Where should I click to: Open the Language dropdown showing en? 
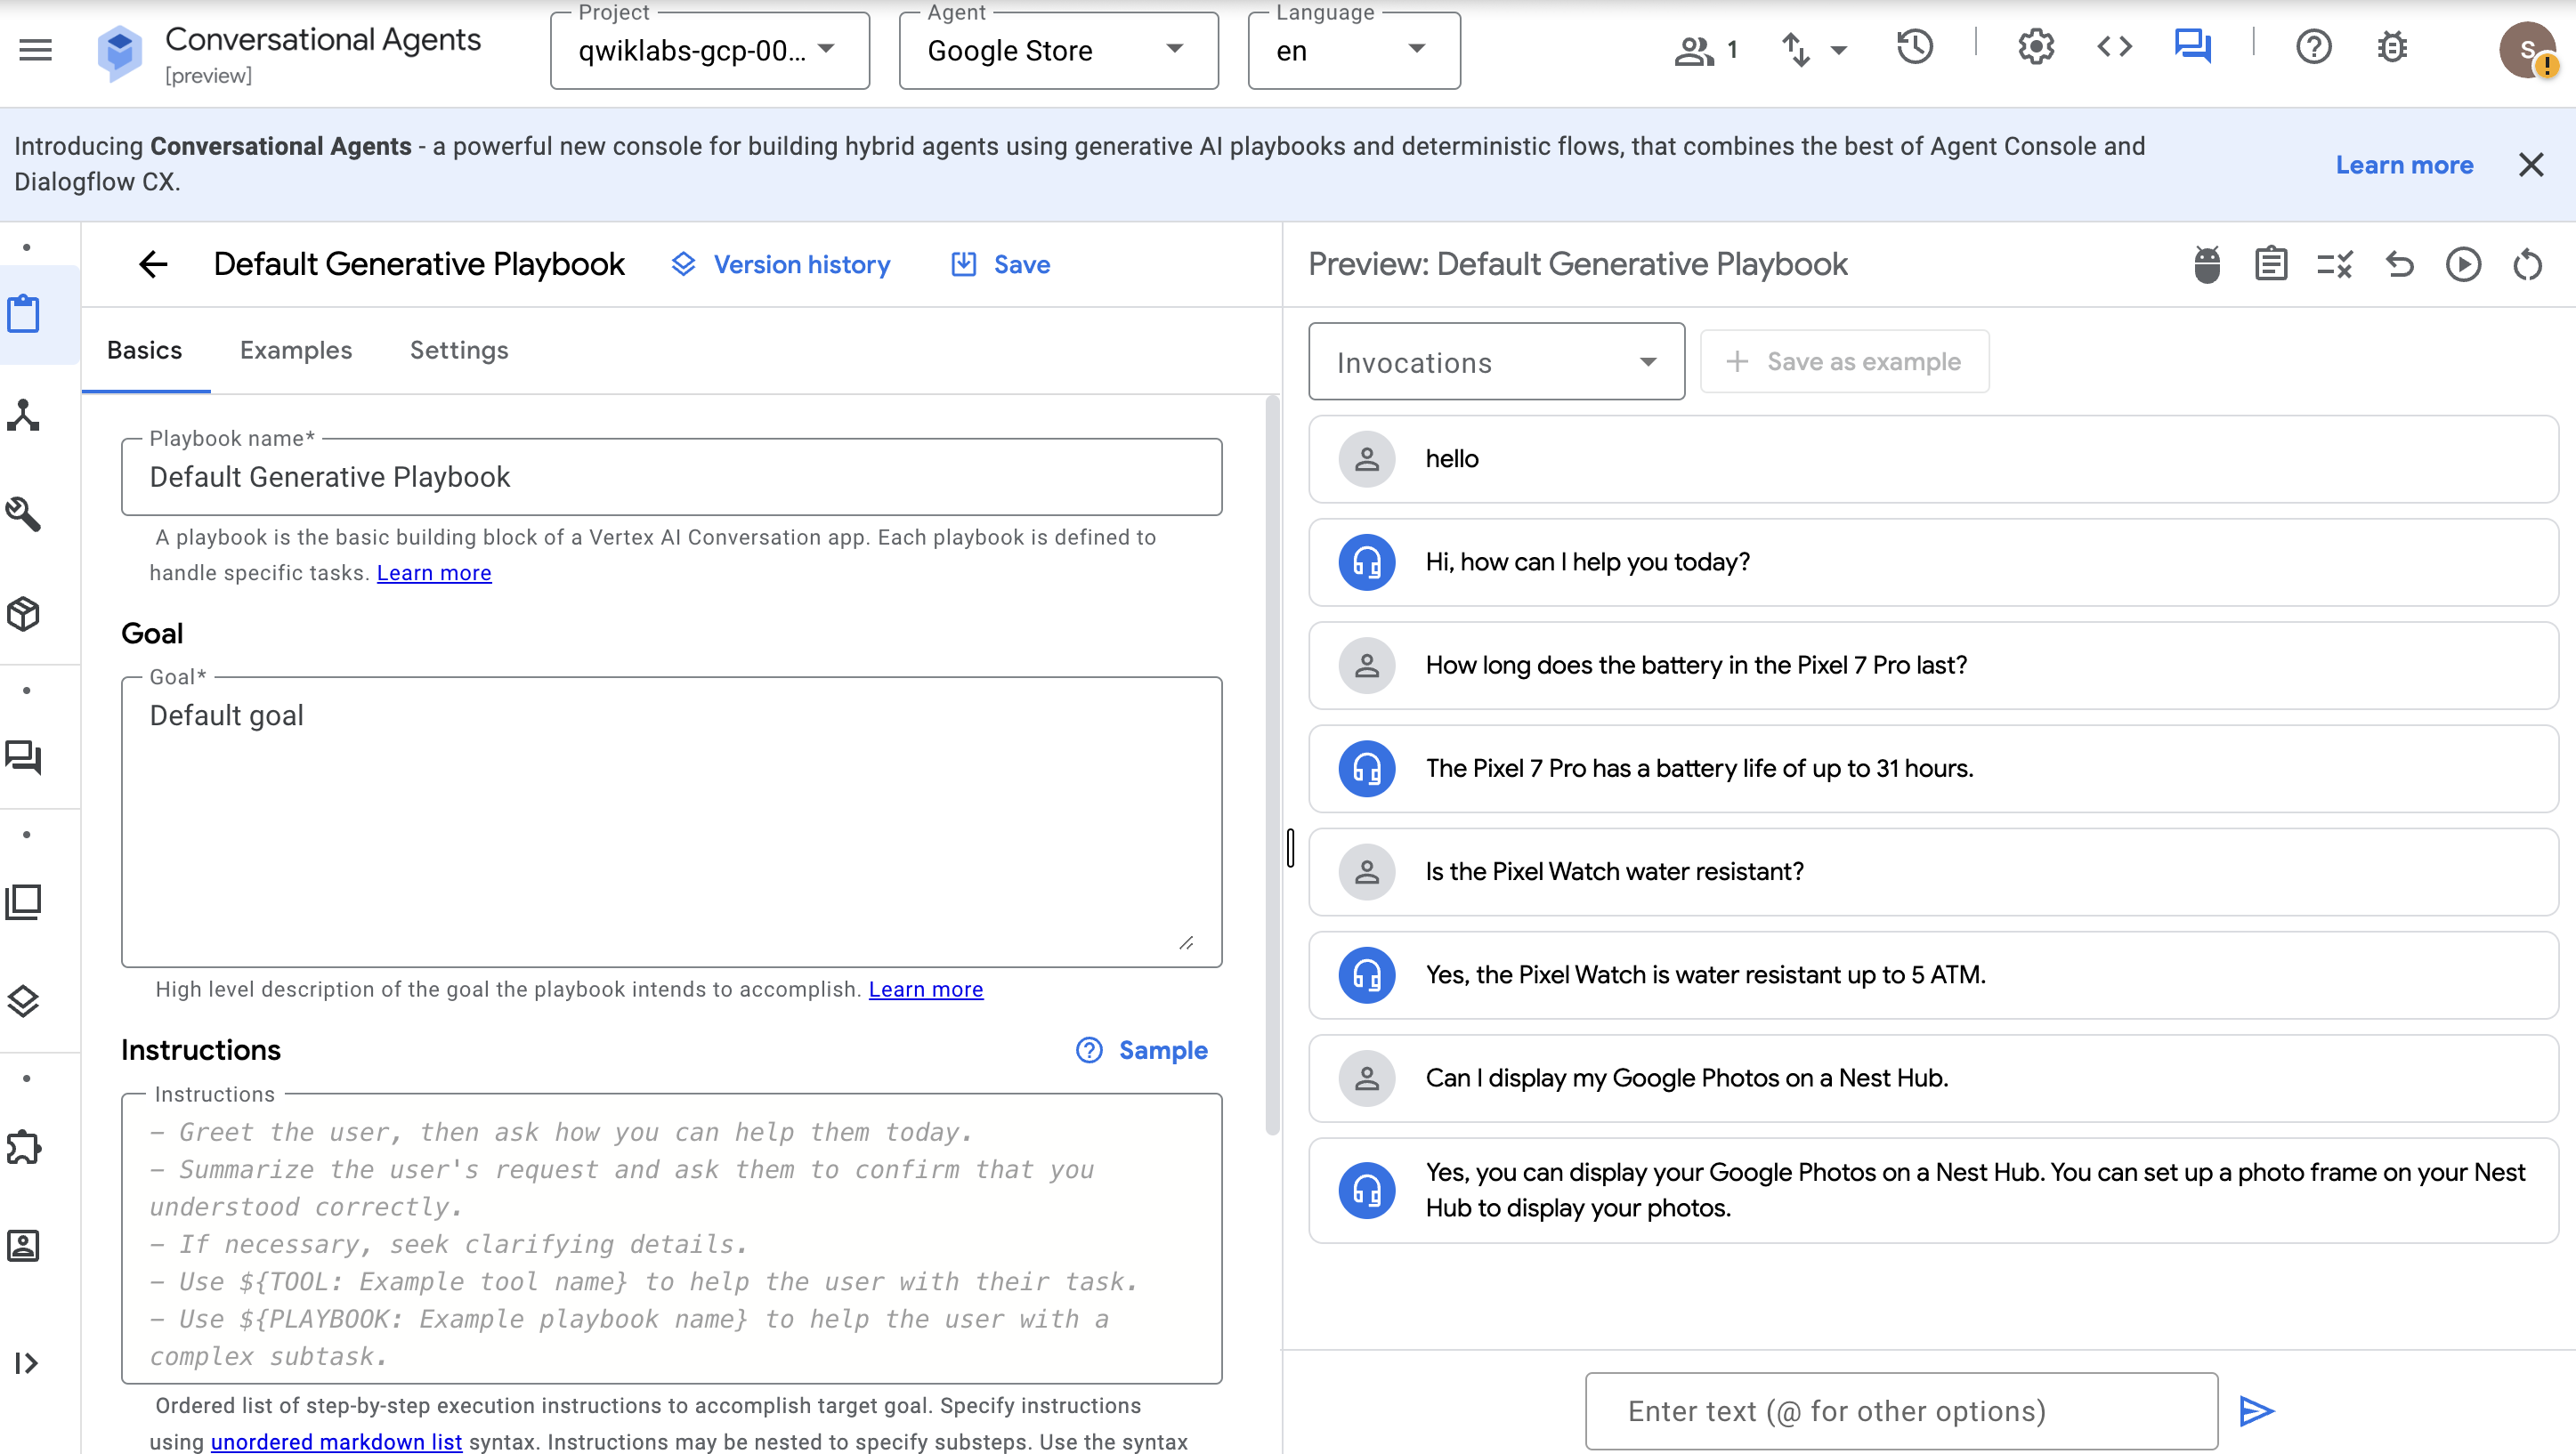(x=1353, y=50)
